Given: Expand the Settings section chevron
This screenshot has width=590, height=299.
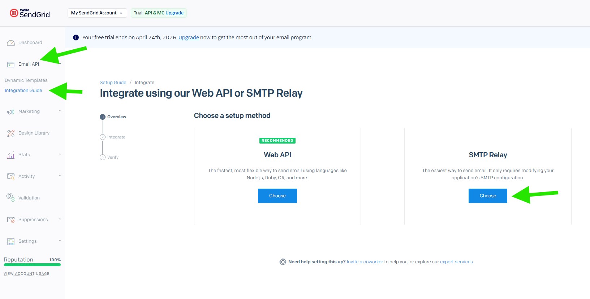Looking at the screenshot, I should (60, 241).
